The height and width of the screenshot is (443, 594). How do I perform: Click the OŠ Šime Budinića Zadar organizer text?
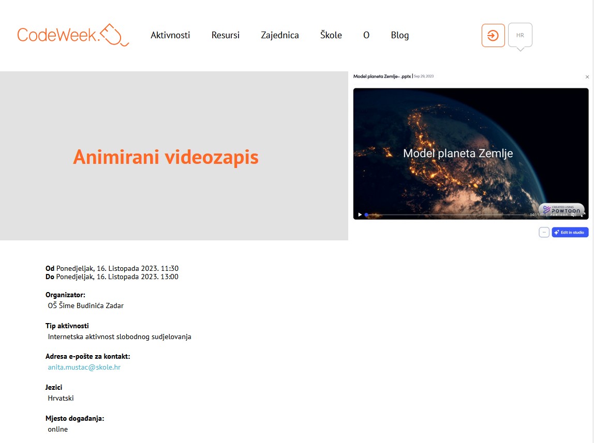[85, 305]
